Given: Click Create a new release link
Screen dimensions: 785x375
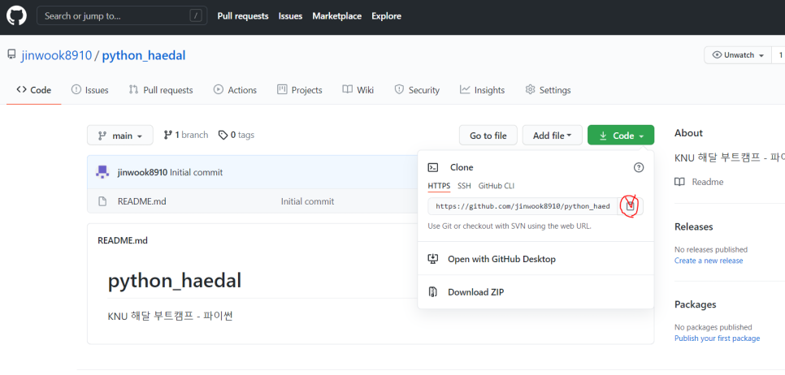Looking at the screenshot, I should [x=709, y=261].
